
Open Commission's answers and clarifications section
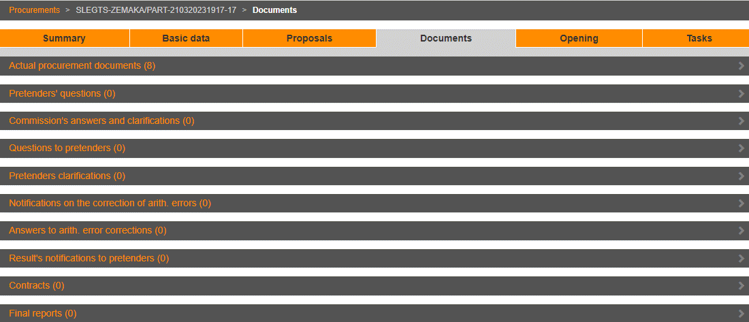pyautogui.click(x=101, y=120)
